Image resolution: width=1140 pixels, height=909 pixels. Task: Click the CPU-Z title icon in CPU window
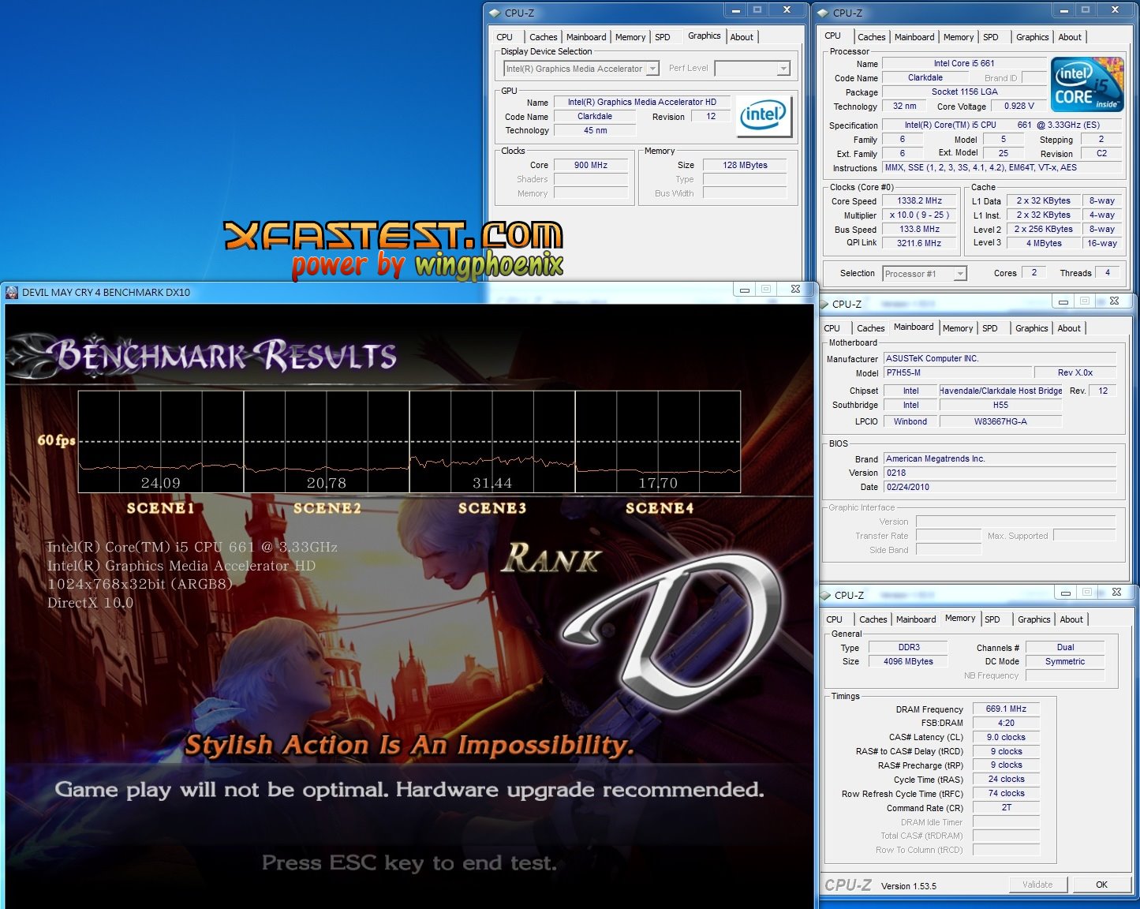823,13
